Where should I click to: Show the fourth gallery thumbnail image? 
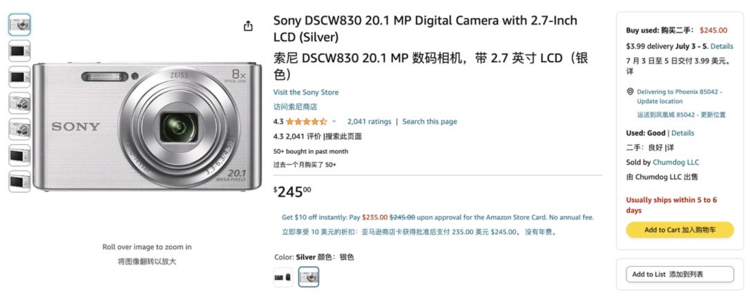tap(19, 103)
